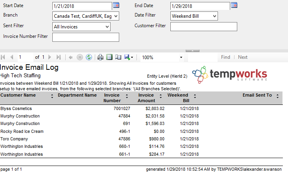Screen dimensions: 288x179
Task: Click the Next search link
Action: [243, 57]
